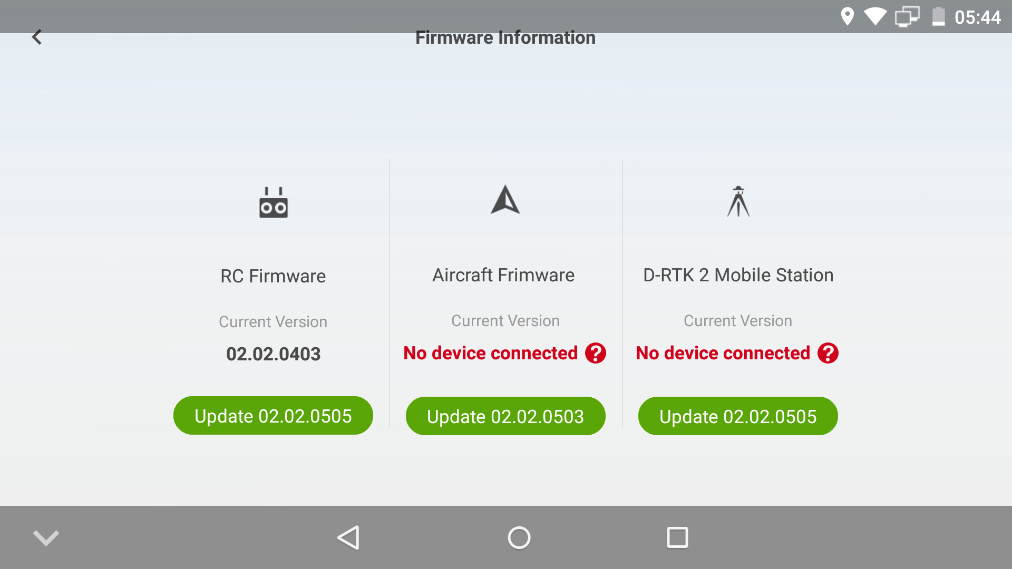The height and width of the screenshot is (569, 1012).
Task: Go back using the top-left arrow
Action: pyautogui.click(x=37, y=37)
